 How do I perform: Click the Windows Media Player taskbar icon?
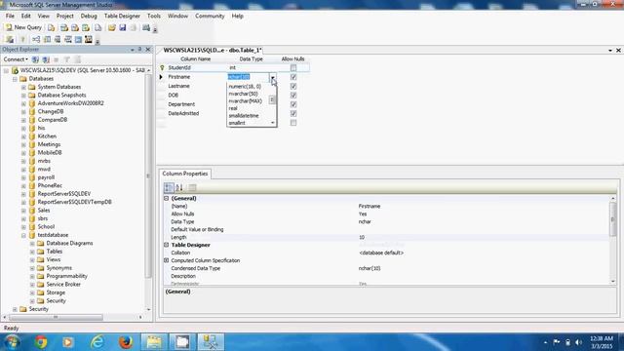click(x=67, y=342)
